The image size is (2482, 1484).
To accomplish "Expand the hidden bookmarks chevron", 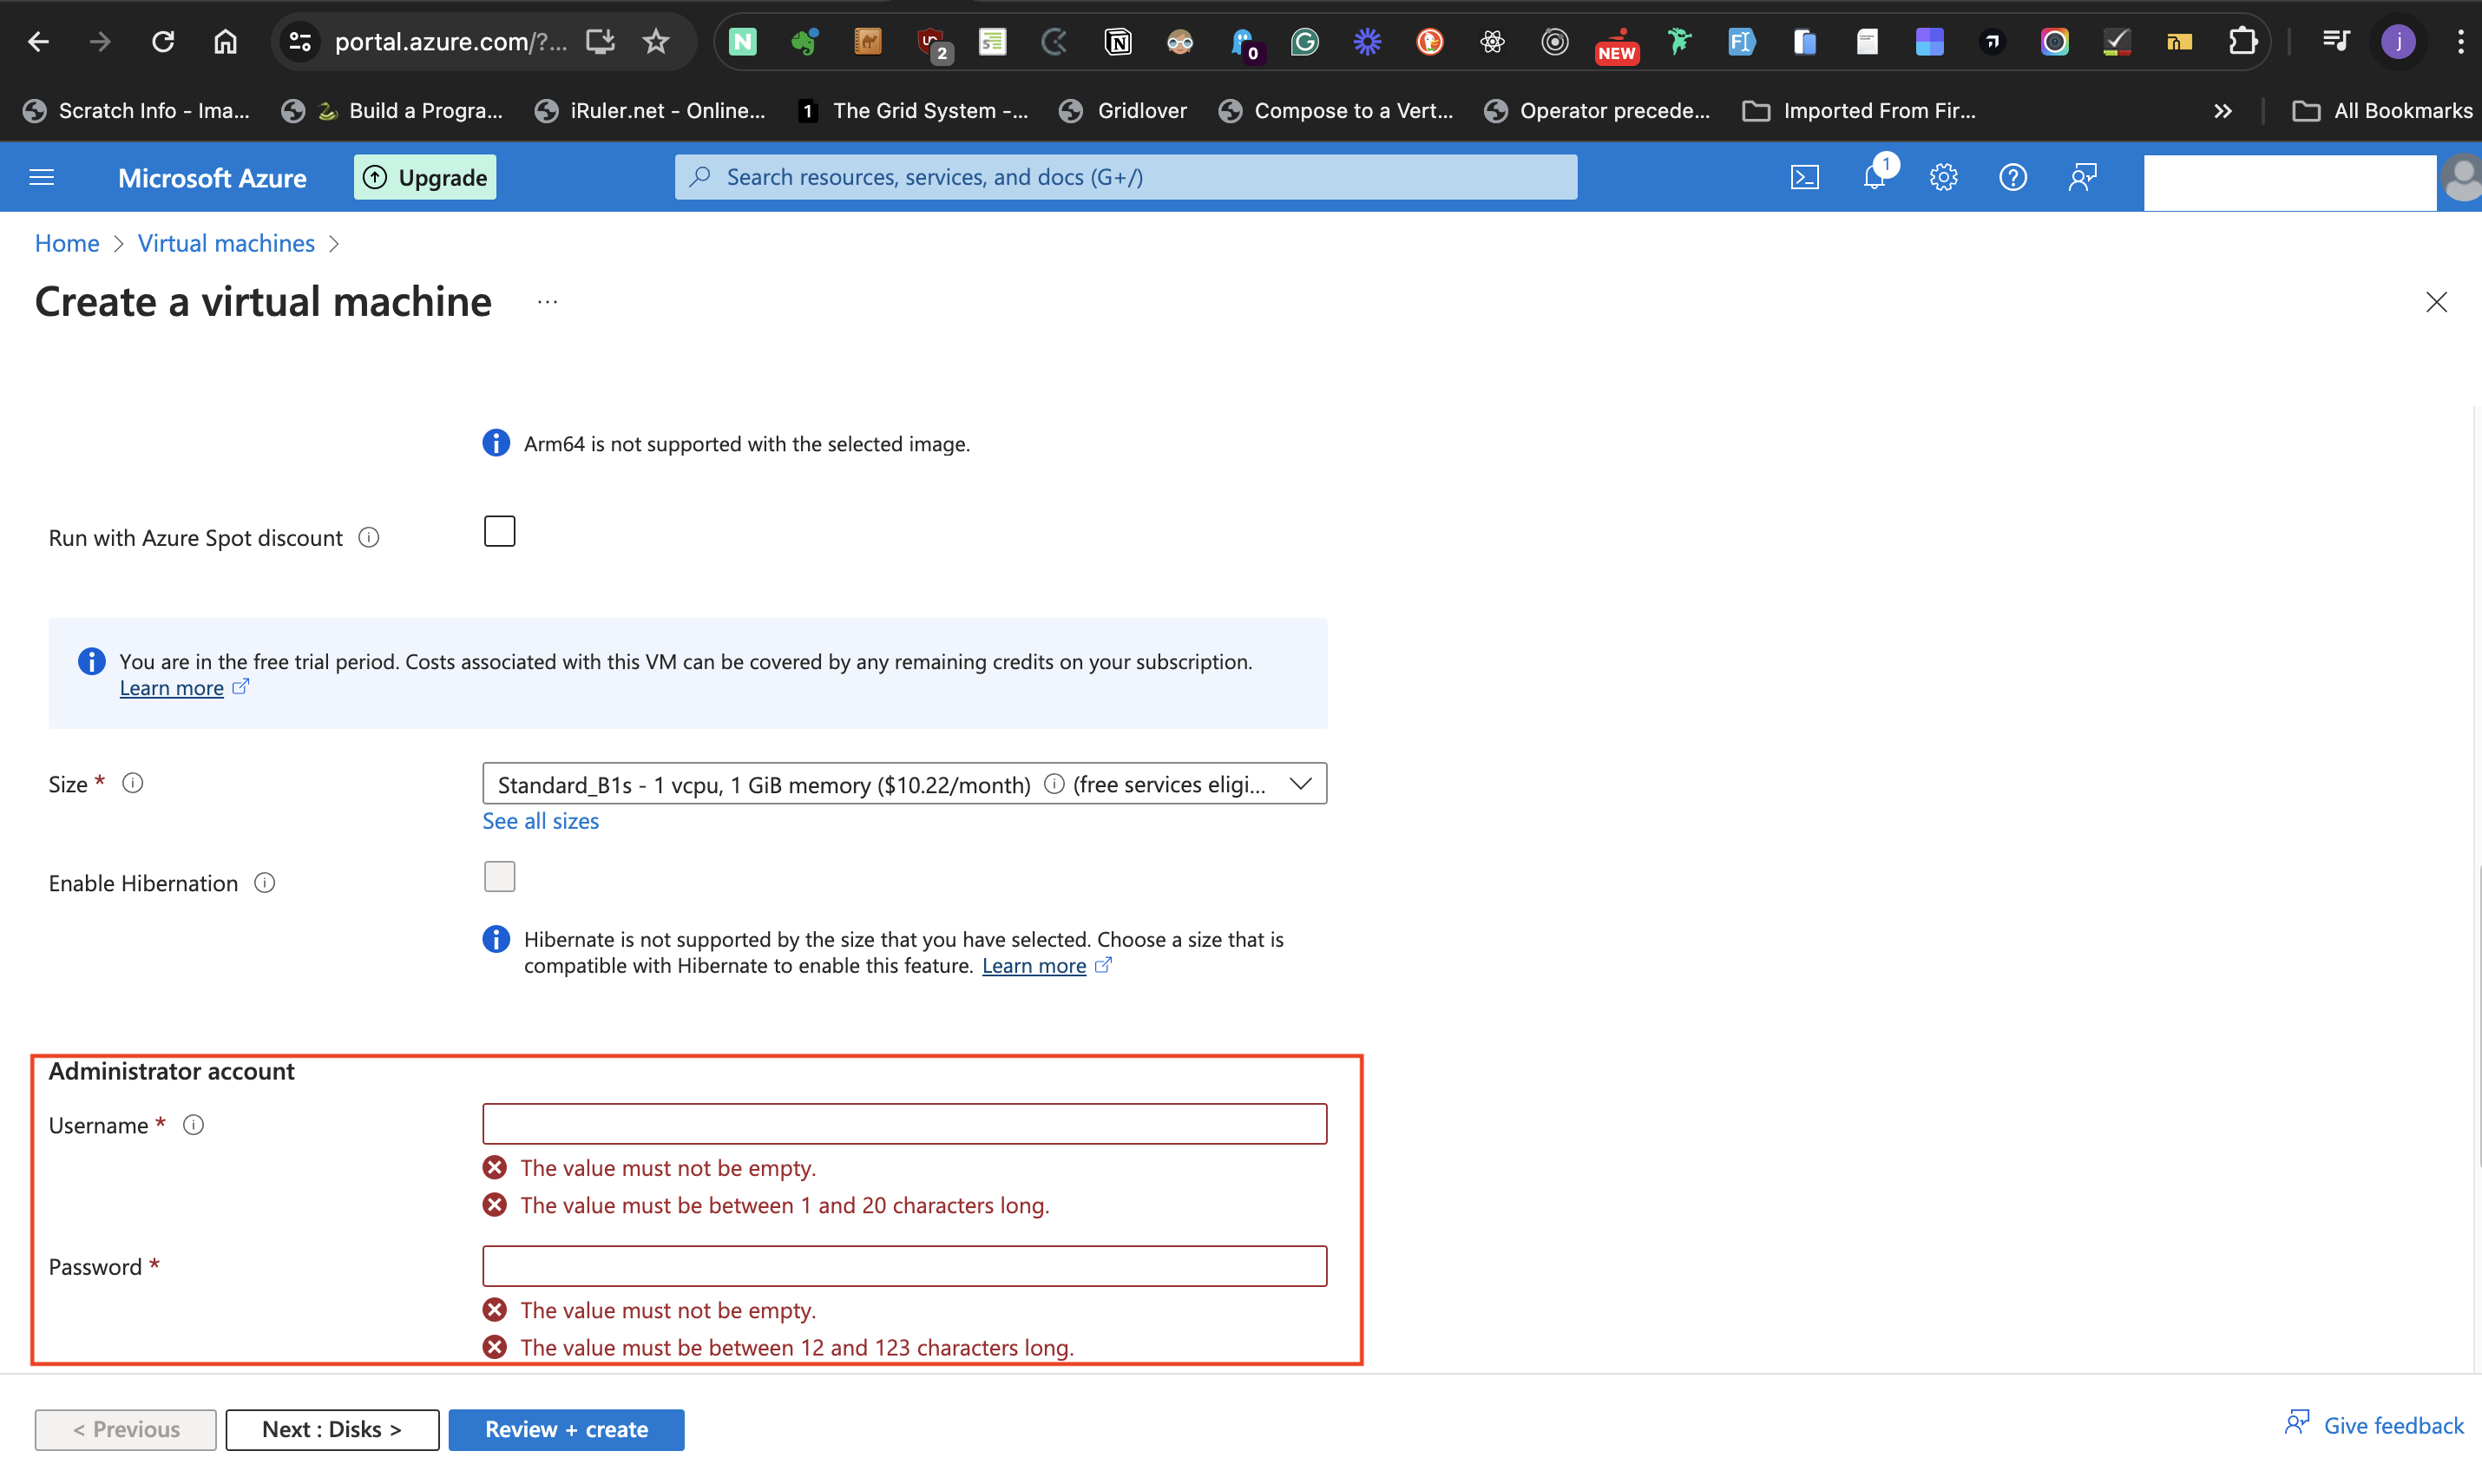I will pos(2222,110).
